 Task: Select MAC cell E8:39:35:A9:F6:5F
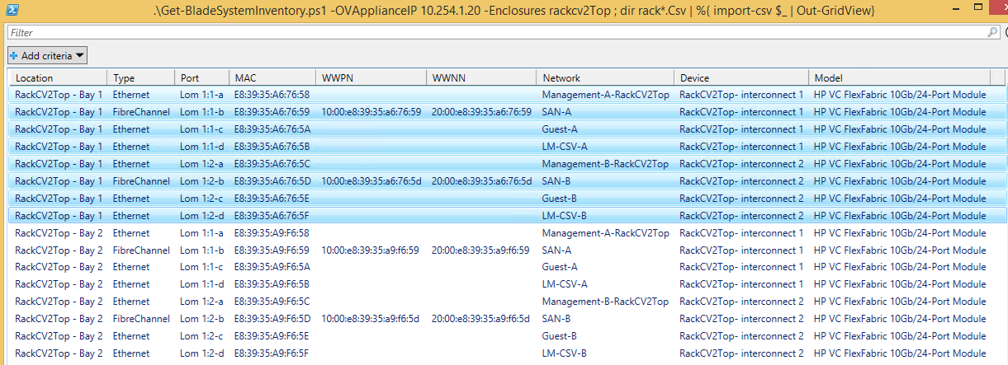coord(272,353)
